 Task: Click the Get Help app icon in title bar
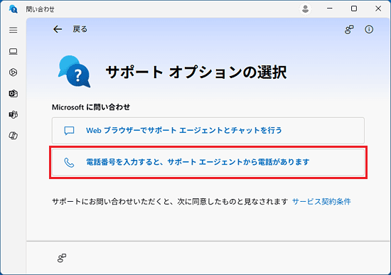point(14,9)
